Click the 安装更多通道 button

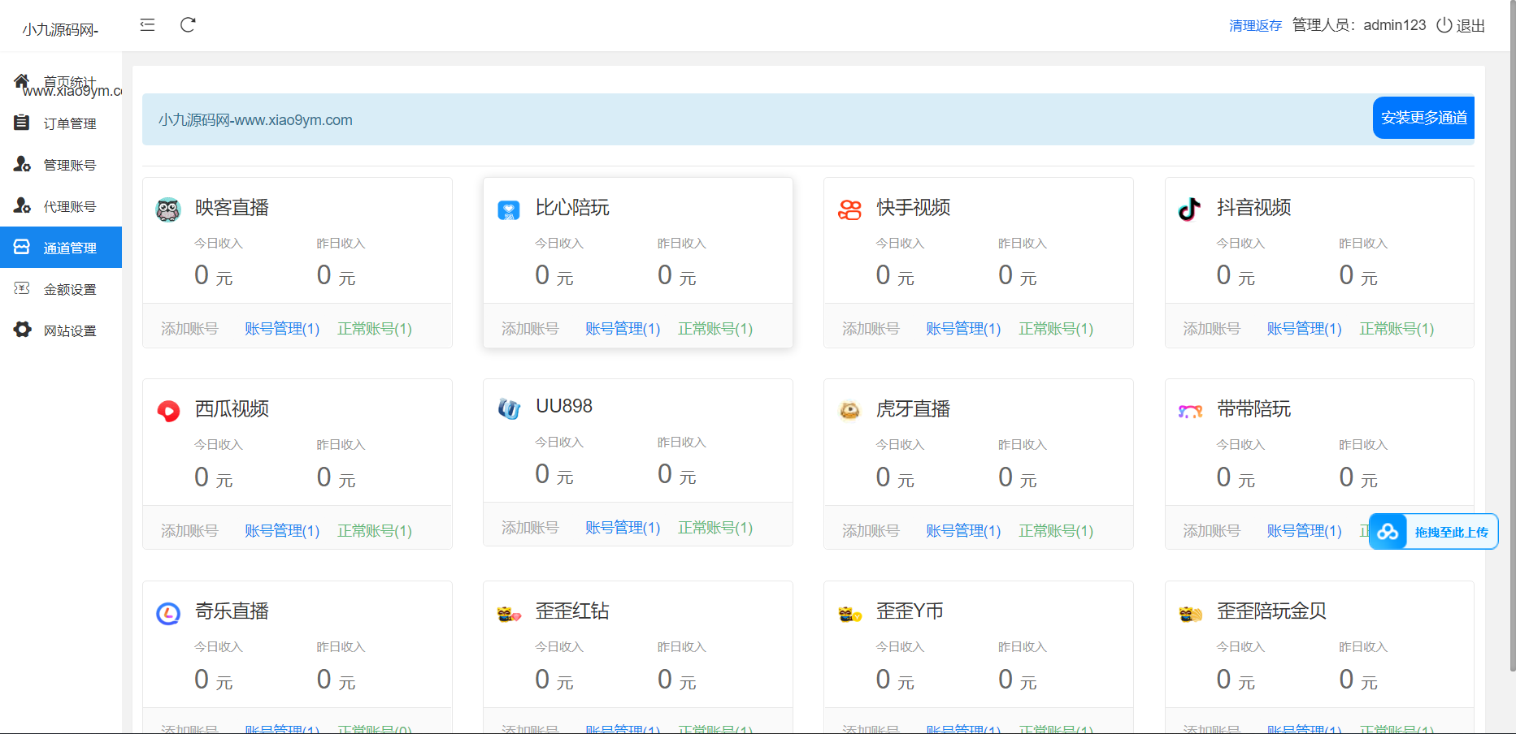(x=1423, y=118)
